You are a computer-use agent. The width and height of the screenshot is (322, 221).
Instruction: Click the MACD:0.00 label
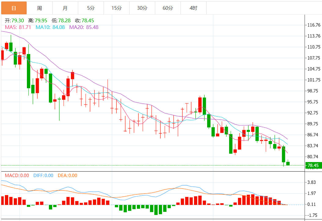pos(17,176)
